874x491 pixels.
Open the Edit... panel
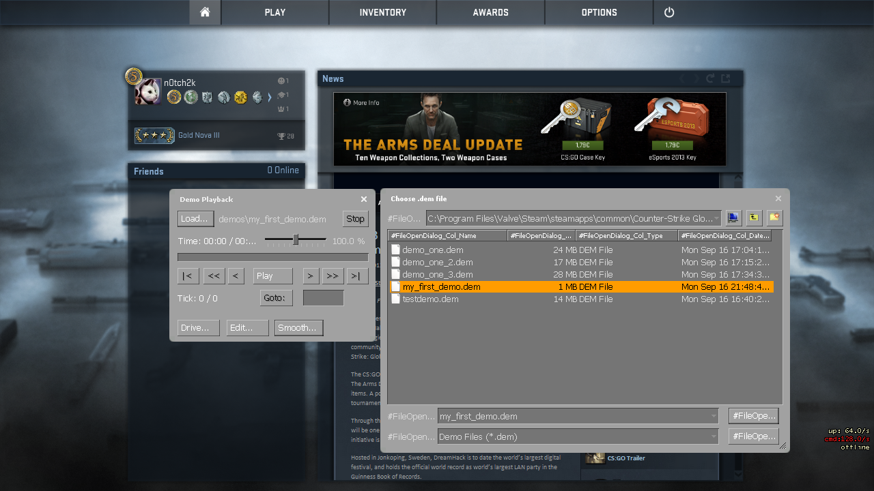(x=248, y=328)
